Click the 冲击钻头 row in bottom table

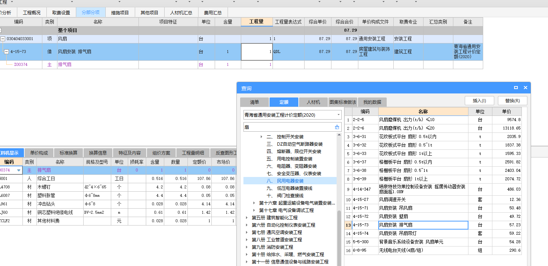(118, 204)
